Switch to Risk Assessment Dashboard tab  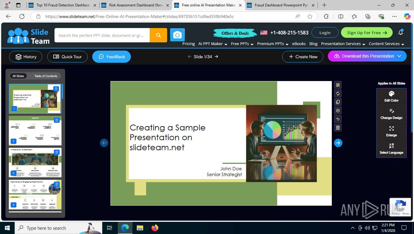click(x=135, y=5)
